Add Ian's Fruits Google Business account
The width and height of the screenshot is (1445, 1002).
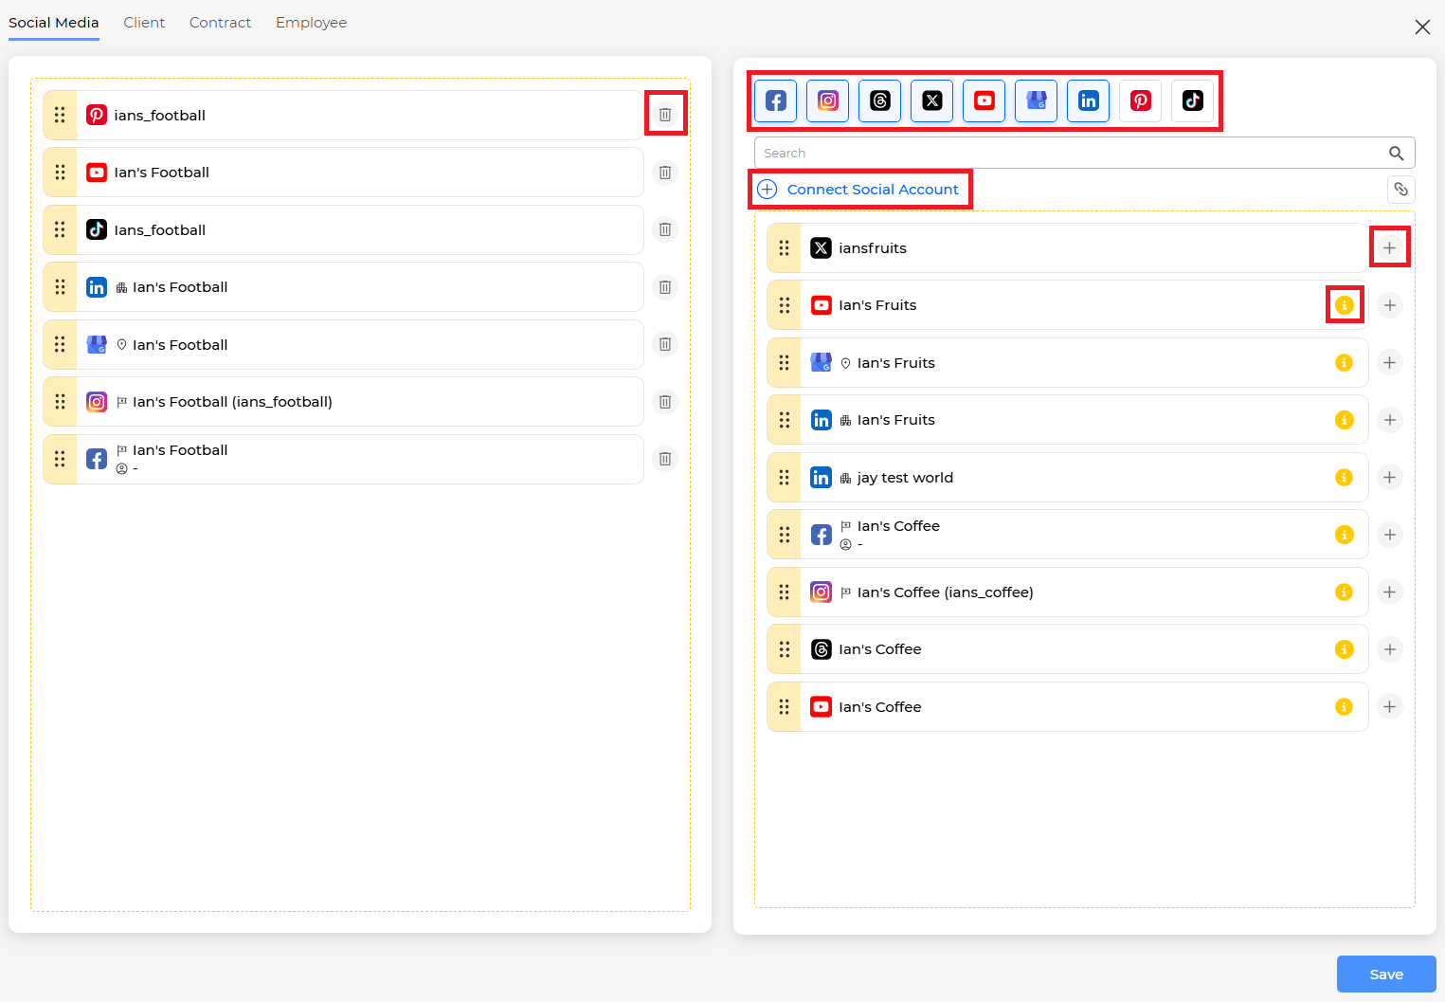(1390, 363)
